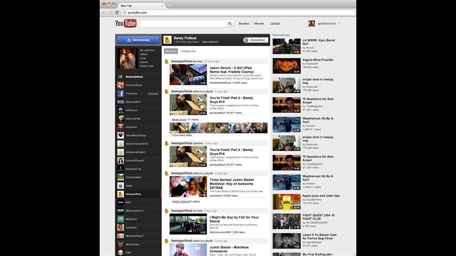Play the Jason Derulo video thumbnail in the feed
456x256 pixels.
click(x=188, y=74)
